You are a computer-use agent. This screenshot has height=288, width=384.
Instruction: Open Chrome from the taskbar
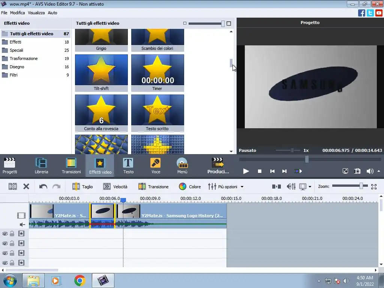click(79, 280)
